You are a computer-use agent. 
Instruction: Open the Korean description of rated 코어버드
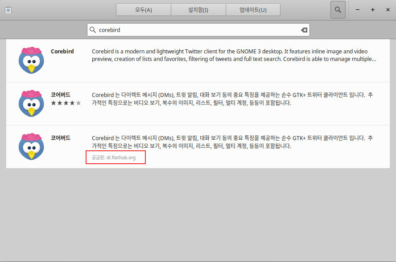pos(232,99)
